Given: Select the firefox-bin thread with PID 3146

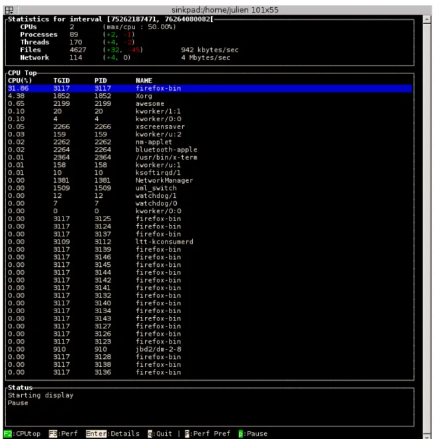Looking at the screenshot, I should (x=210, y=258).
